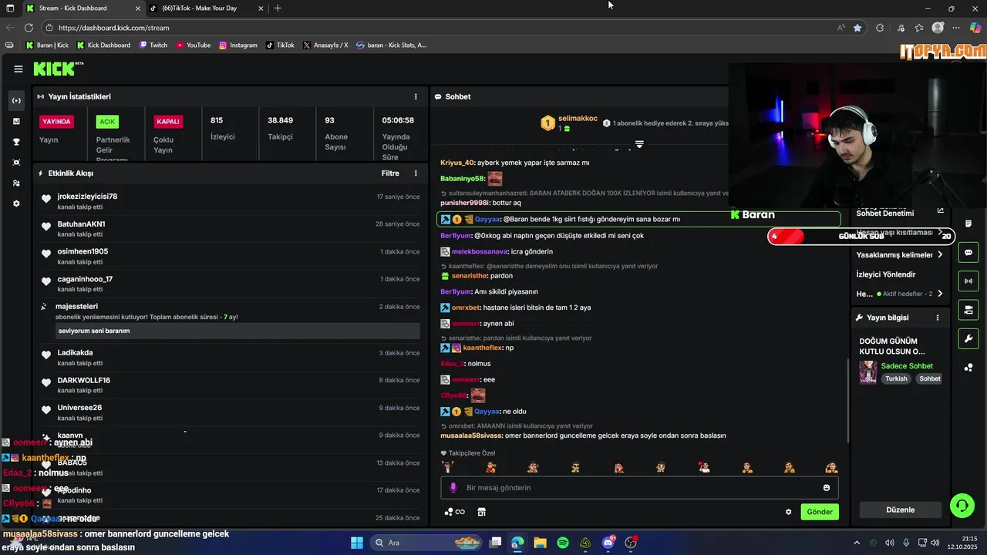
Task: Click the favorite star in address bar
Action: coord(857,28)
